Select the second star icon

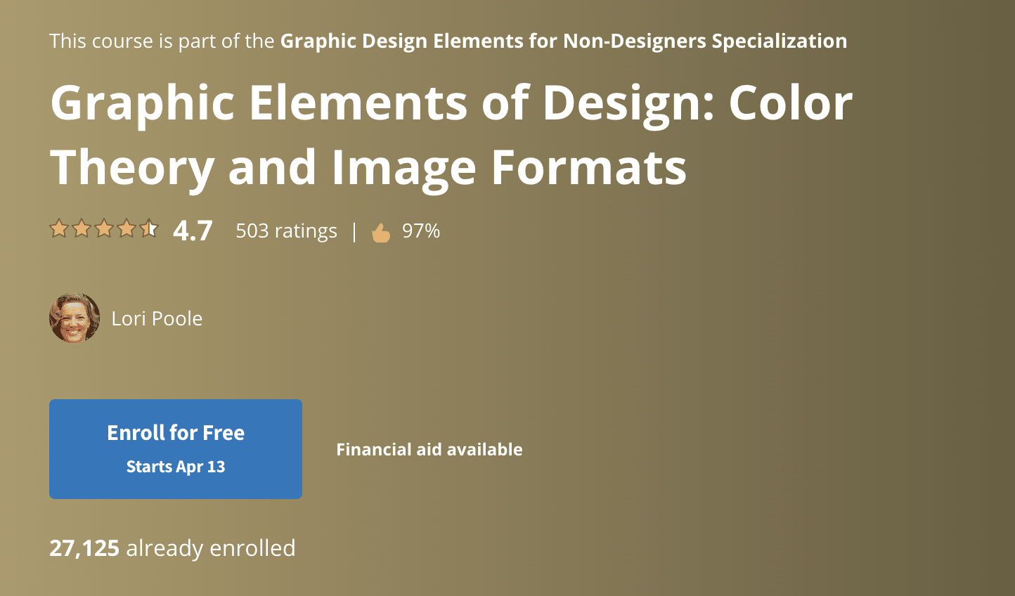[x=82, y=228]
